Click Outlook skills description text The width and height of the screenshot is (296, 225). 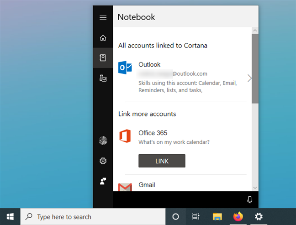[187, 87]
